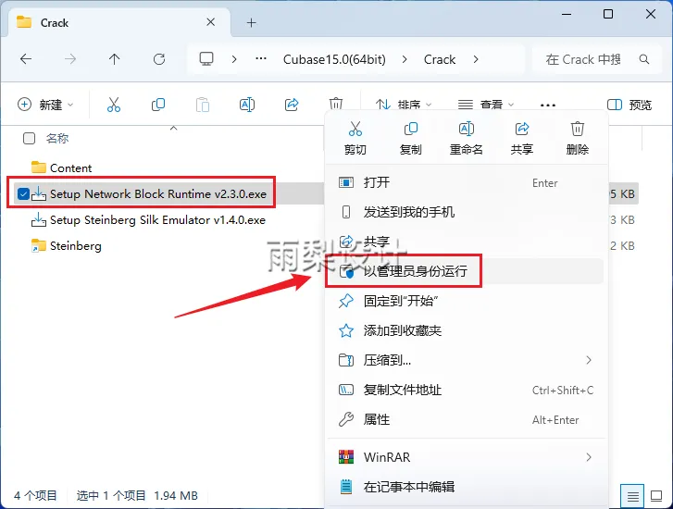
Task: Close the Crack tab
Action: pos(211,22)
